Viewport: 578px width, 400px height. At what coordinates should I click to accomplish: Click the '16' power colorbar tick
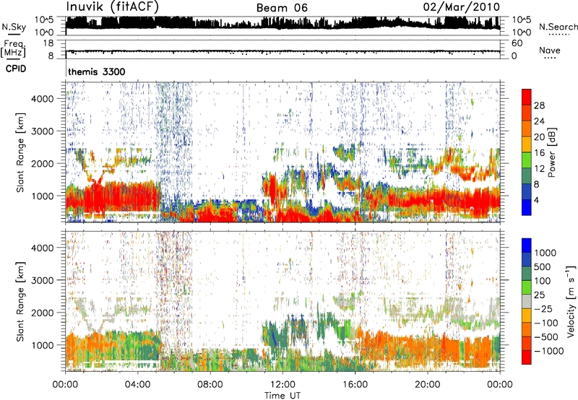point(539,153)
